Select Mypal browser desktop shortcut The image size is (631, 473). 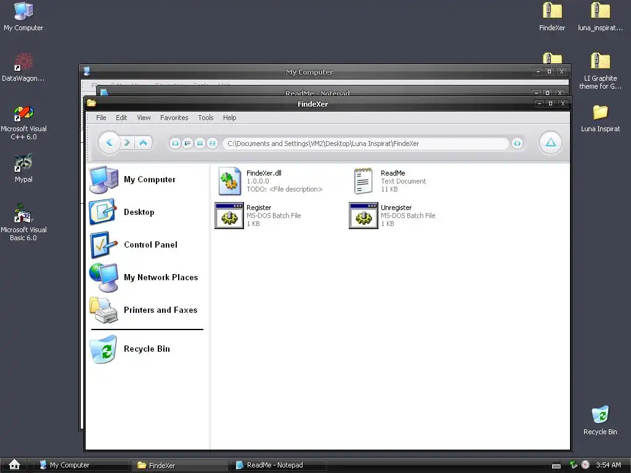[x=23, y=168]
